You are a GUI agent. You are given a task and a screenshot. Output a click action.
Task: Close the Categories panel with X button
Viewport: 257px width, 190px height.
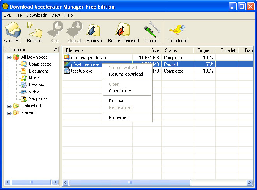(x=56, y=50)
